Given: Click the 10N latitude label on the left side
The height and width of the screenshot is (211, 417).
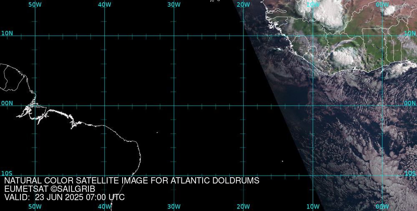Looking at the screenshot, I should [x=7, y=33].
